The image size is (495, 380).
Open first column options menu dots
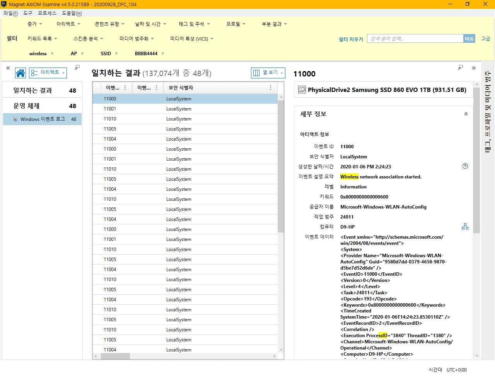[125, 88]
